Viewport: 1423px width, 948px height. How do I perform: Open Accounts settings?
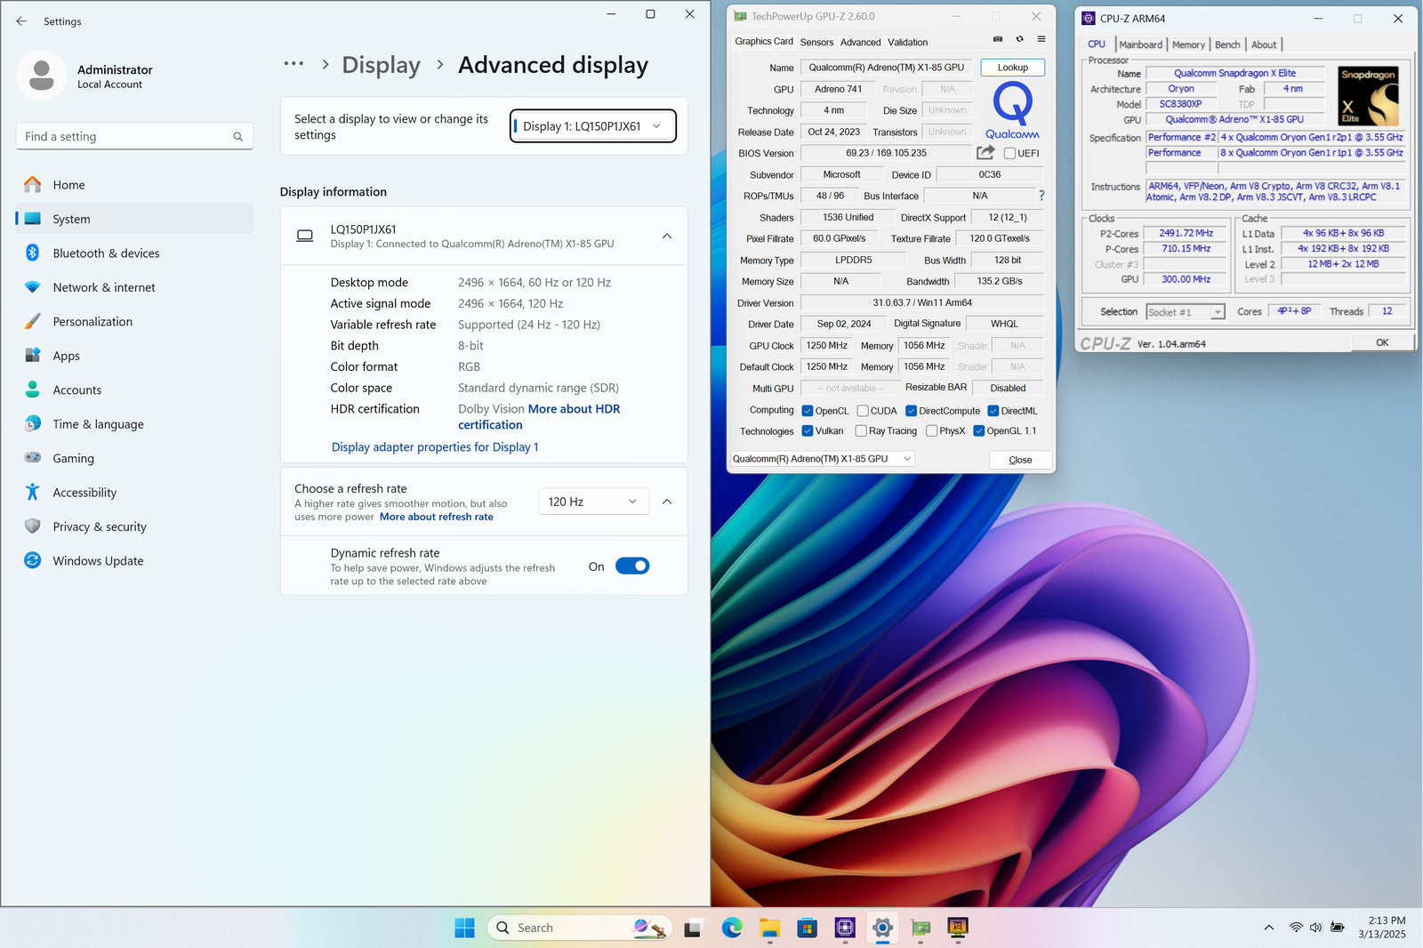coord(134,390)
